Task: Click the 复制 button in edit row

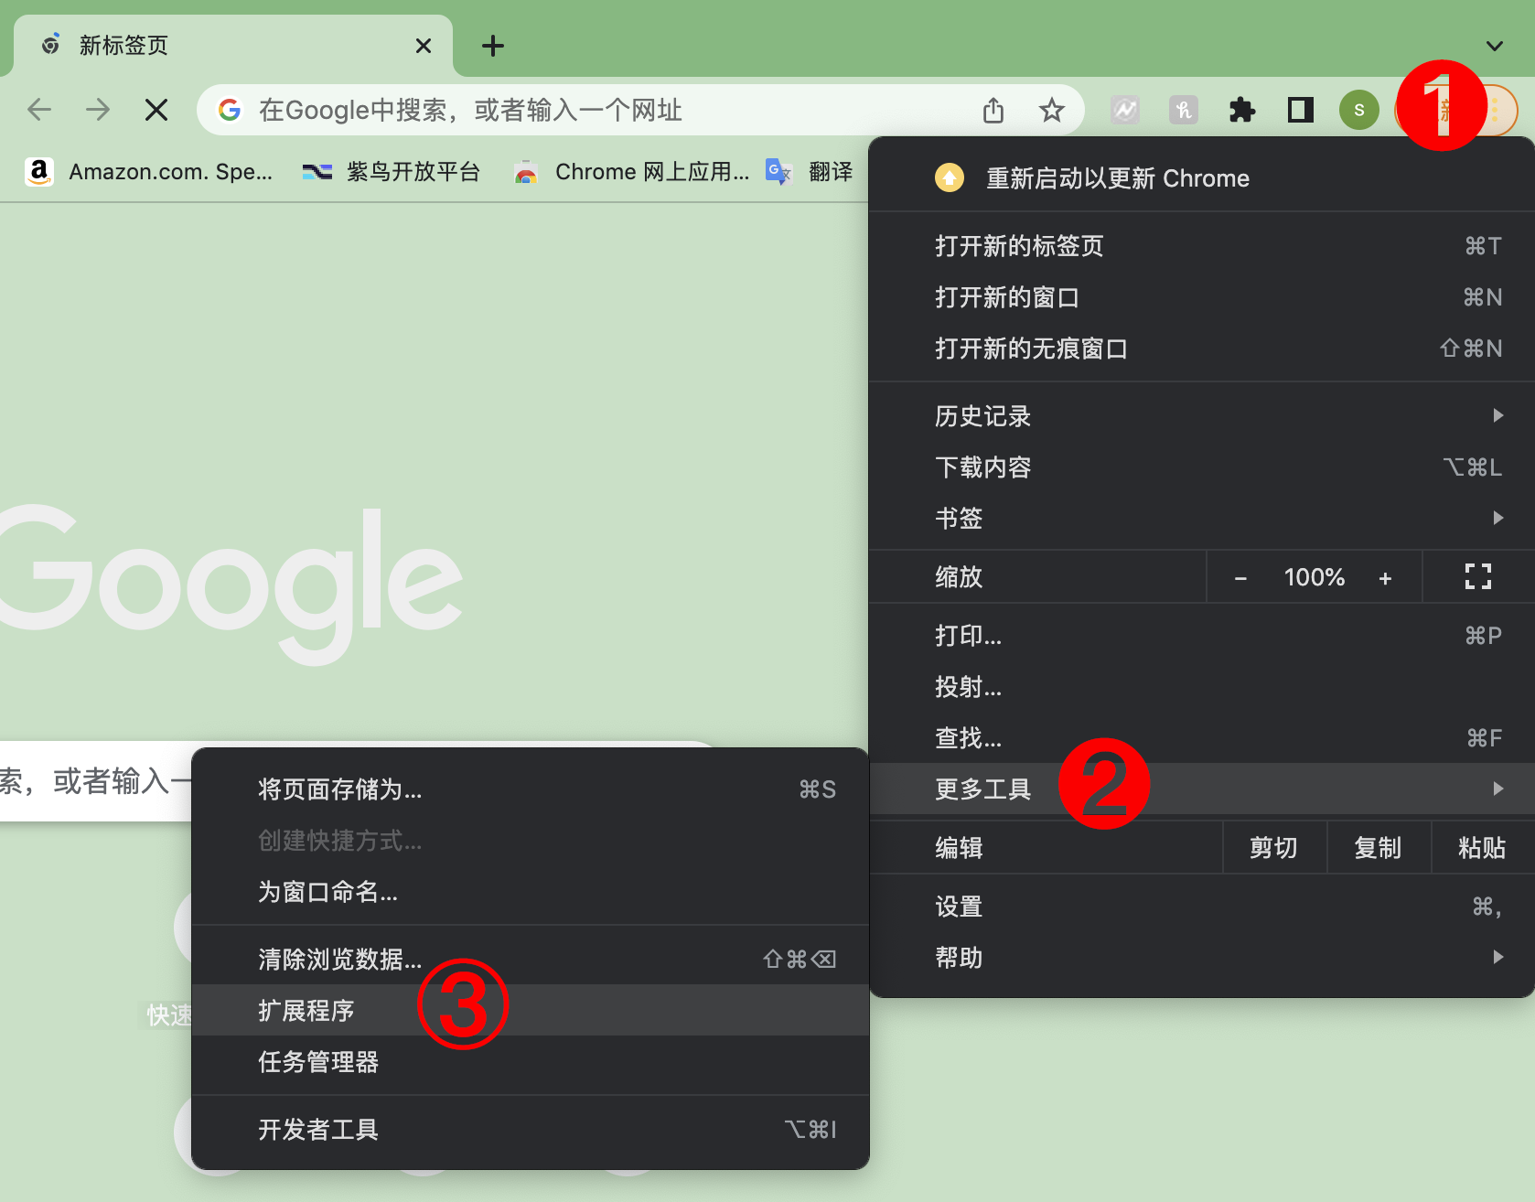Action: (1378, 848)
